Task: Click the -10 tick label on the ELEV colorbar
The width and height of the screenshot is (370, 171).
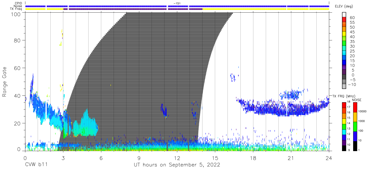Action: coord(352,84)
